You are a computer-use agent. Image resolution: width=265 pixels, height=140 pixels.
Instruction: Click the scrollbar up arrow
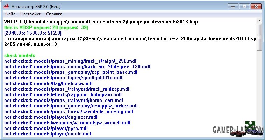coord(259,21)
